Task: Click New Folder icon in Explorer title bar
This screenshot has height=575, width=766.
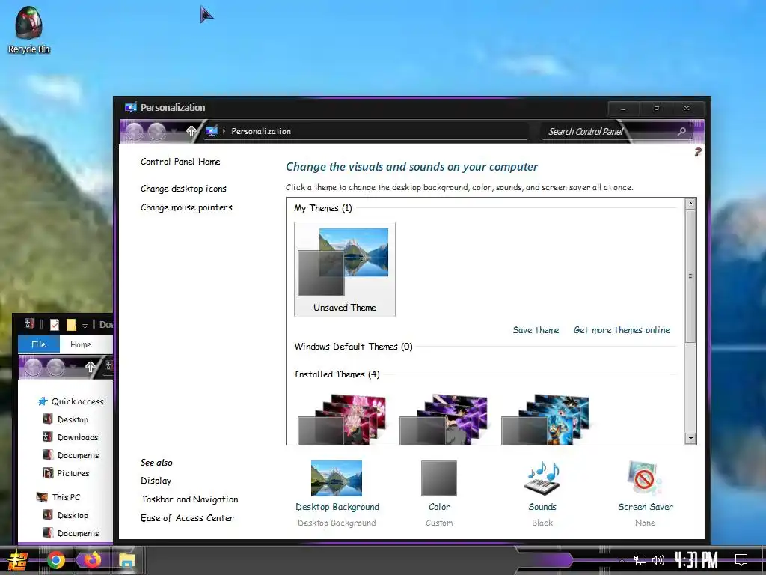Action: coord(71,325)
